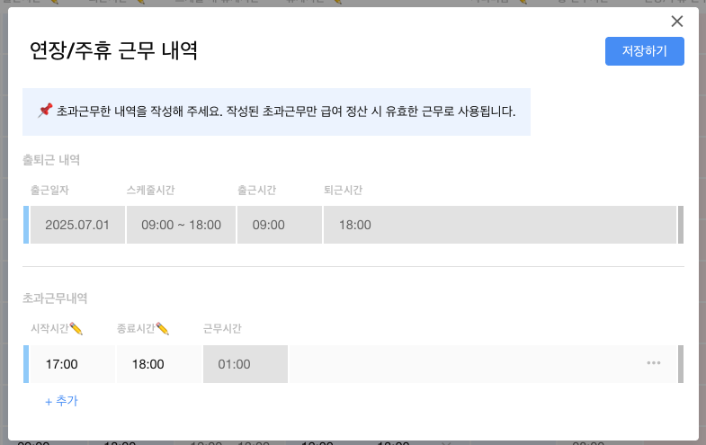Click the 01:00 근무시간 cell
This screenshot has width=706, height=445.
246,364
